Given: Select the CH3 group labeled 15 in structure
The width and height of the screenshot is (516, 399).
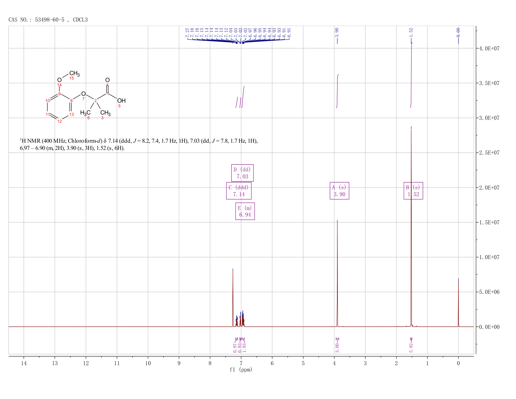Looking at the screenshot, I should coord(74,74).
